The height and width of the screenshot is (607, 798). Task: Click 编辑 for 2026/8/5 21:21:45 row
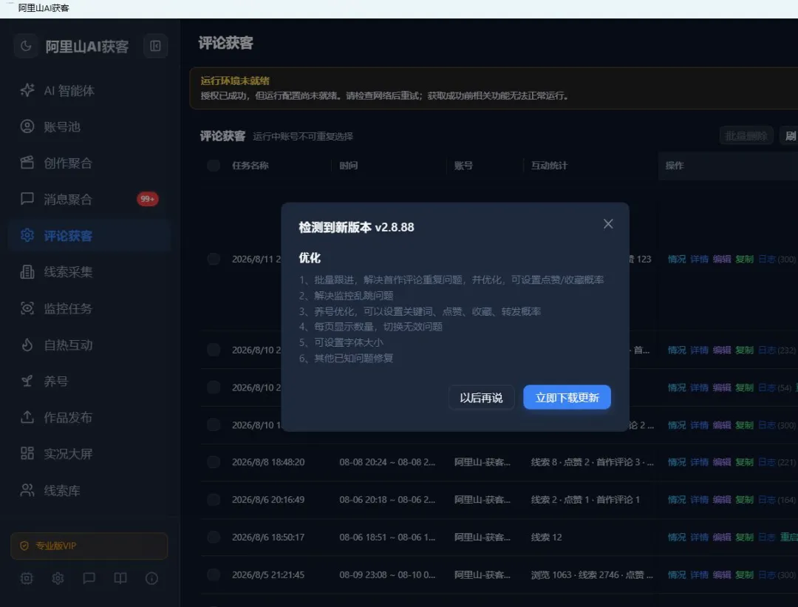pyautogui.click(x=722, y=575)
